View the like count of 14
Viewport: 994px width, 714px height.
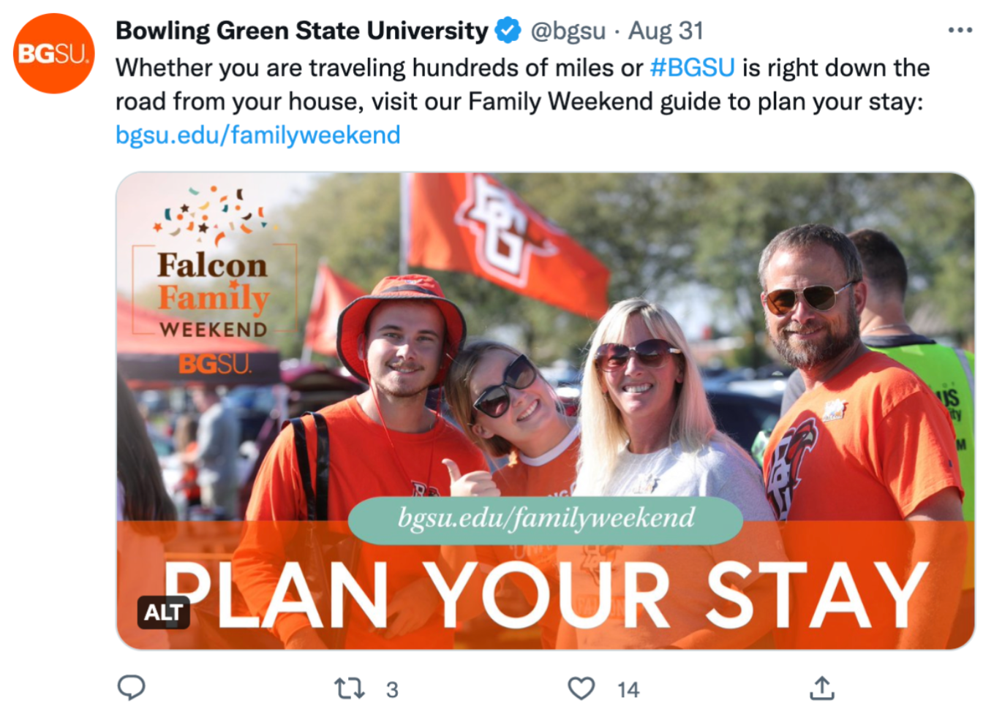[x=628, y=689]
